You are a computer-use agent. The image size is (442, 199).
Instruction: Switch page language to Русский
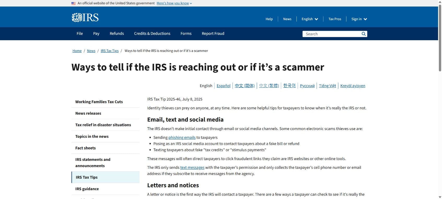pyautogui.click(x=307, y=86)
